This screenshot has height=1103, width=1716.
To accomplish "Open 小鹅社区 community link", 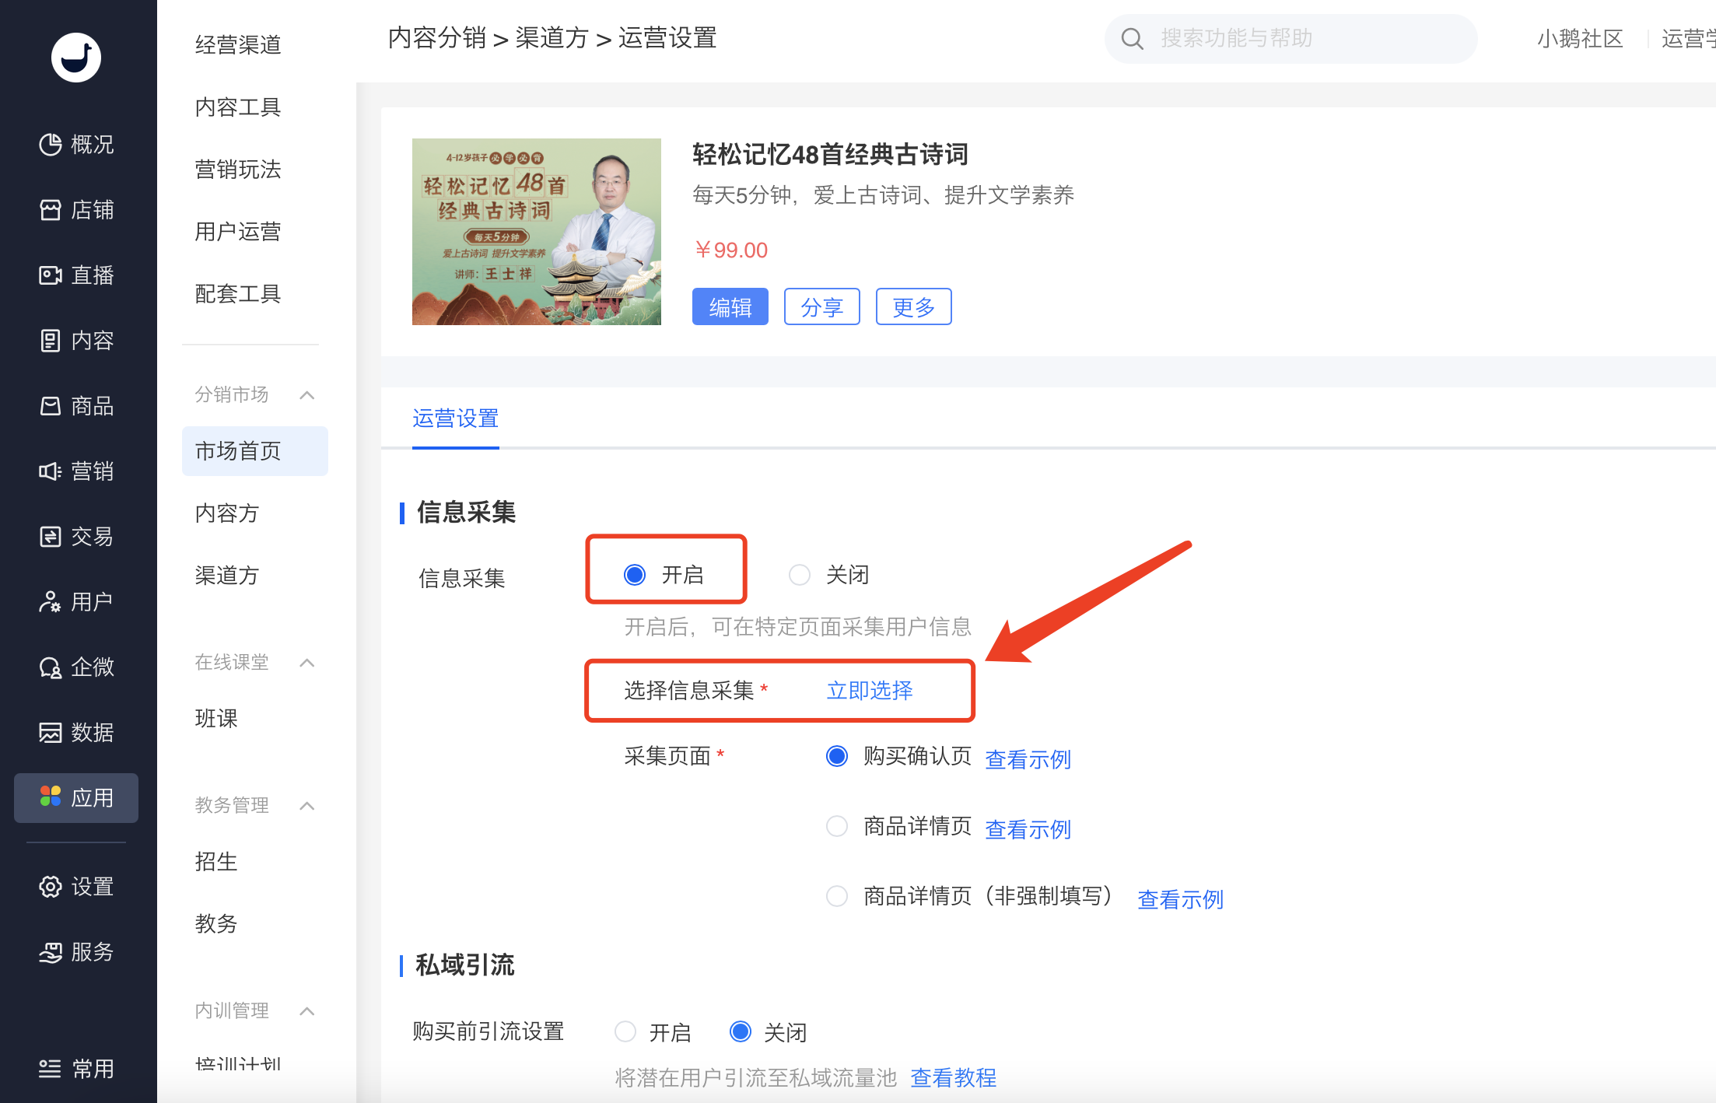I will pyautogui.click(x=1581, y=39).
